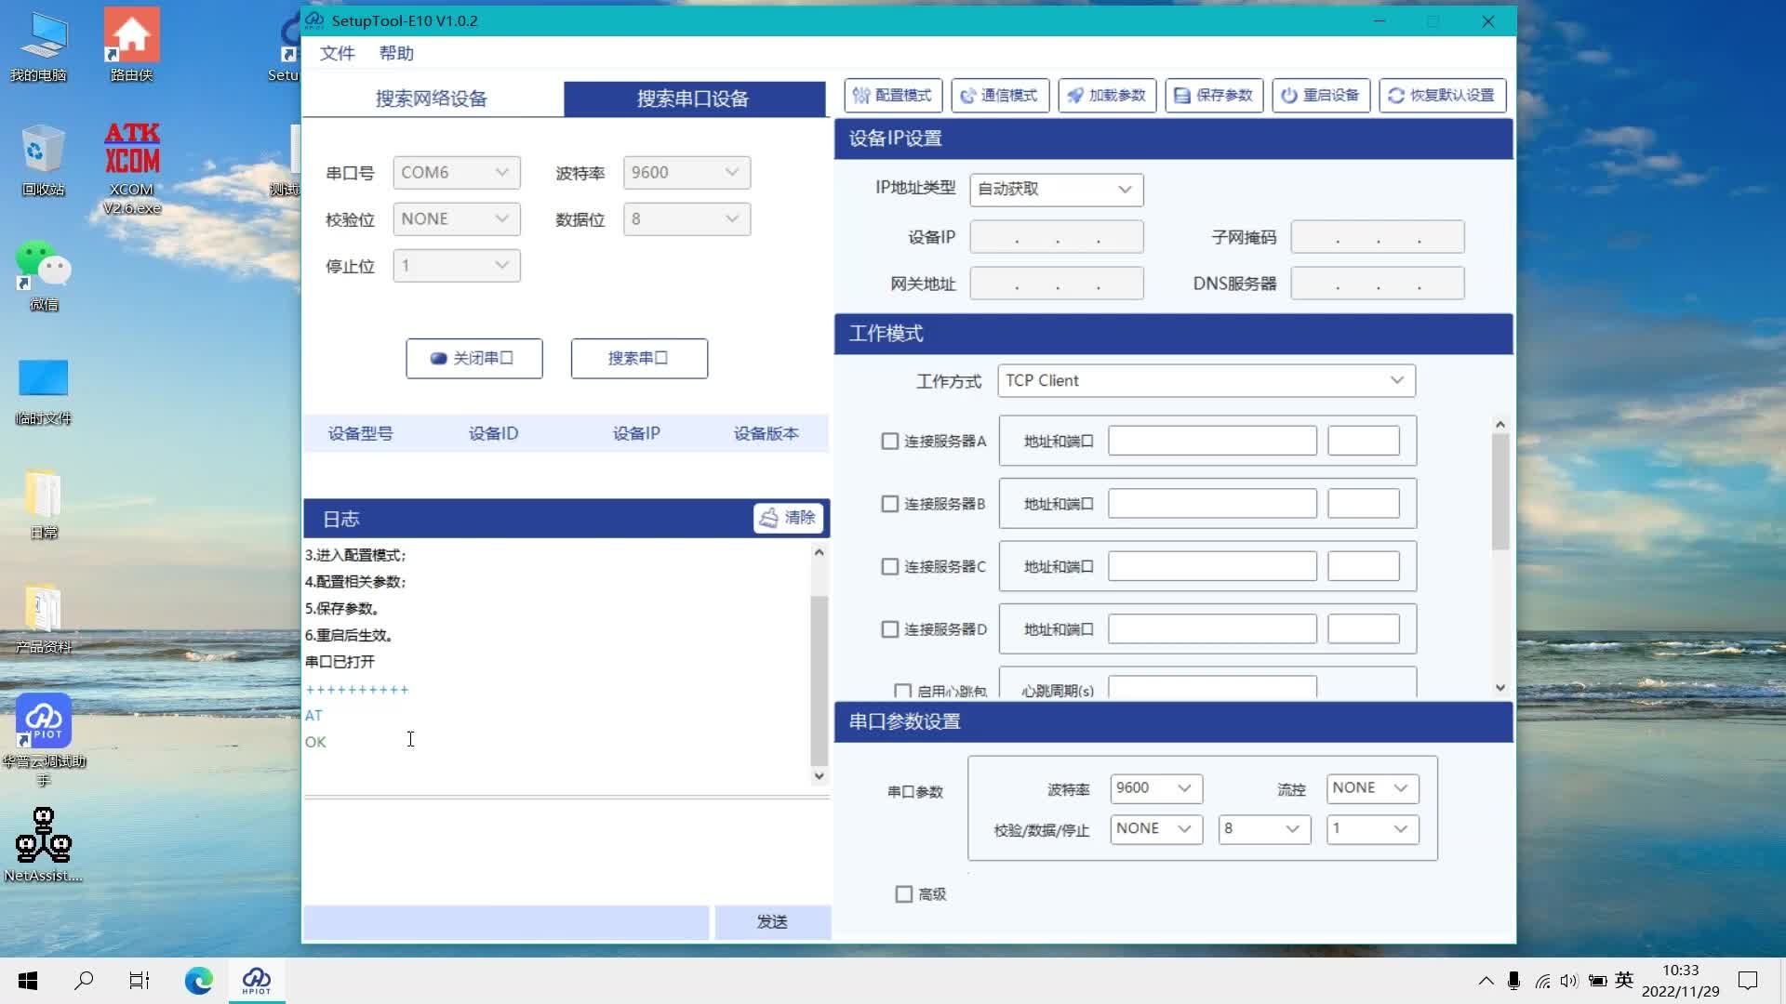Open left-panel 校验位 NONE dropdown

(x=456, y=219)
